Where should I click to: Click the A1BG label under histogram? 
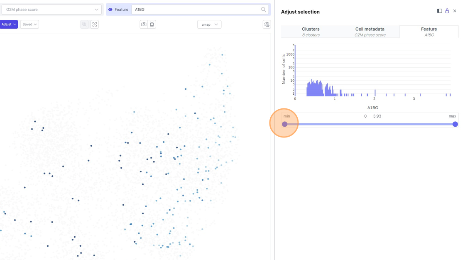point(373,108)
